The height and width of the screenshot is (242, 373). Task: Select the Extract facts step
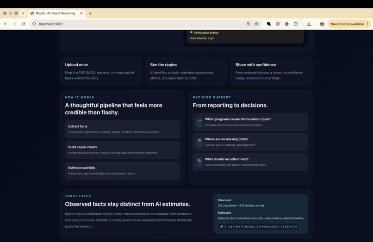pyautogui.click(x=122, y=129)
